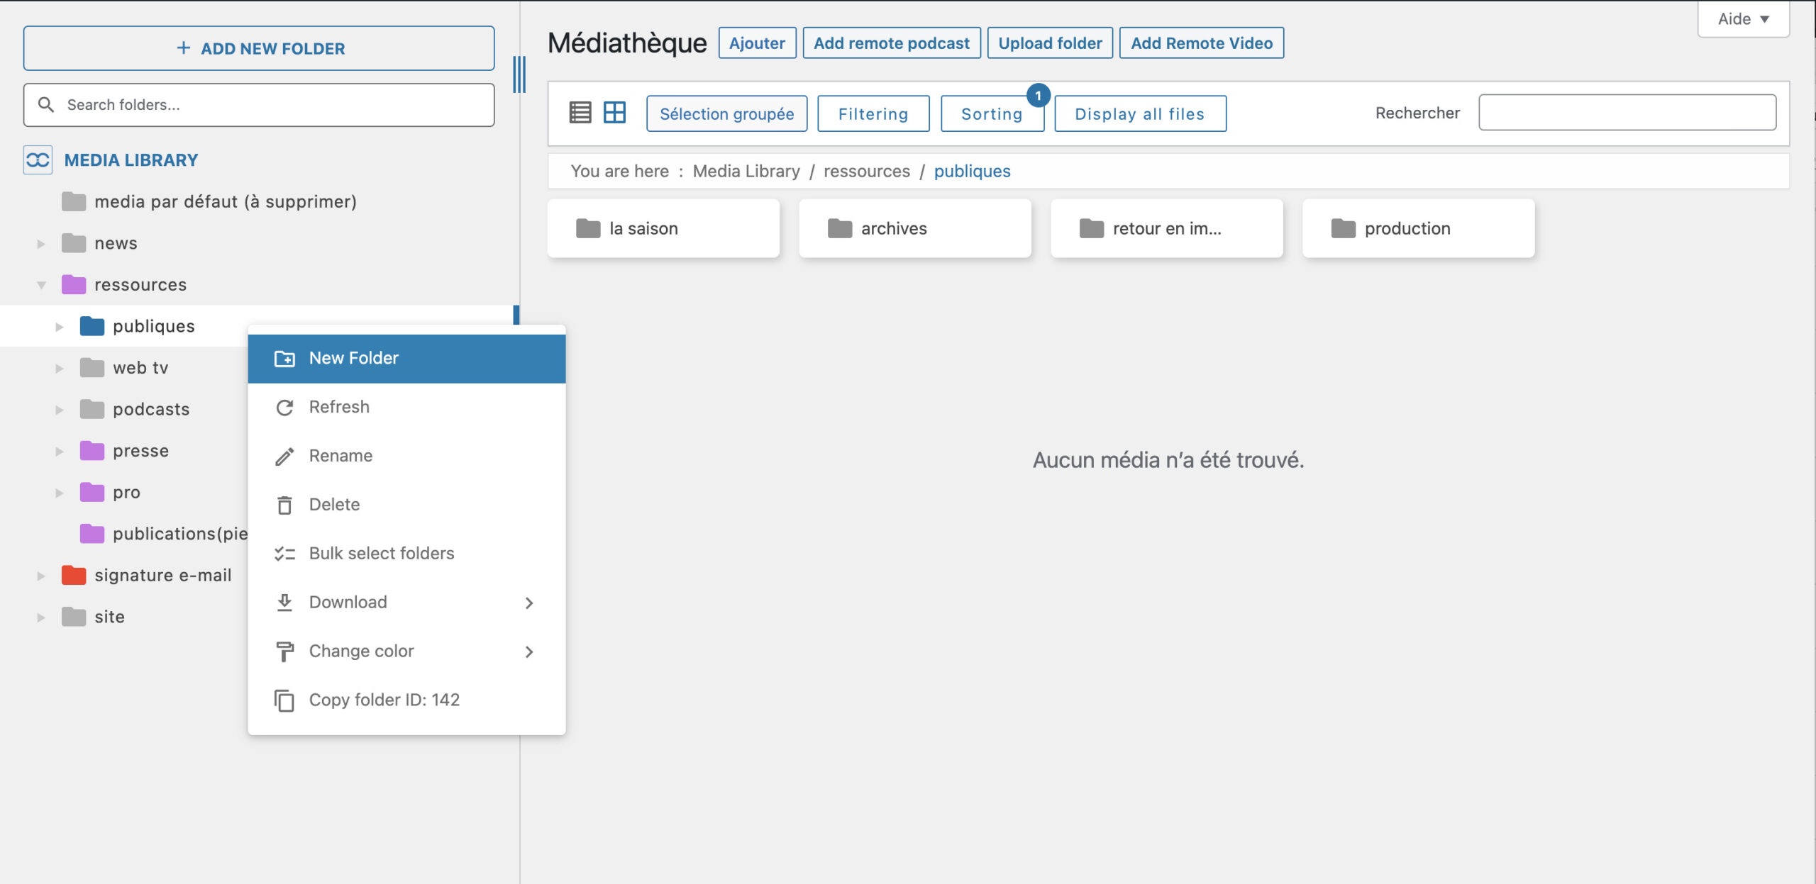Screen dimensions: 1816x884
Task: Open the archives folder tile
Action: tap(914, 228)
